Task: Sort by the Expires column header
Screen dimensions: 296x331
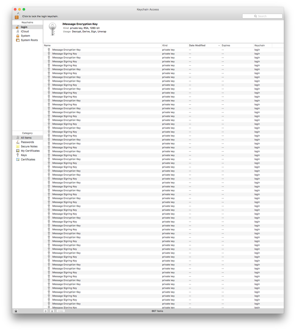Action: click(x=237, y=46)
